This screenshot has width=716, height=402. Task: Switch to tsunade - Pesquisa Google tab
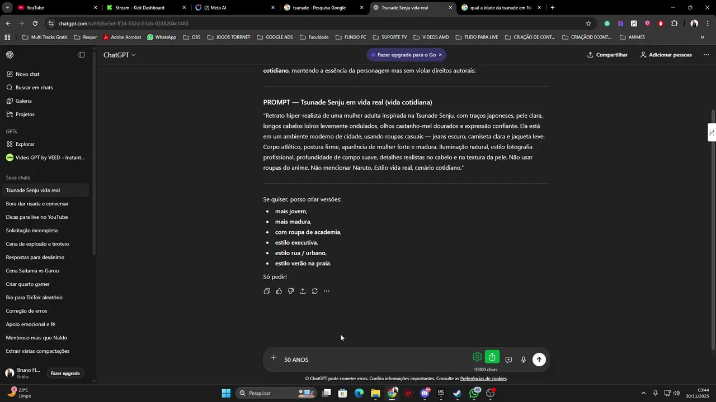(323, 8)
